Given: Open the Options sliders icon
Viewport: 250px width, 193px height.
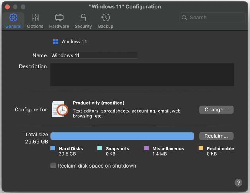Looking at the screenshot, I should 35,18.
